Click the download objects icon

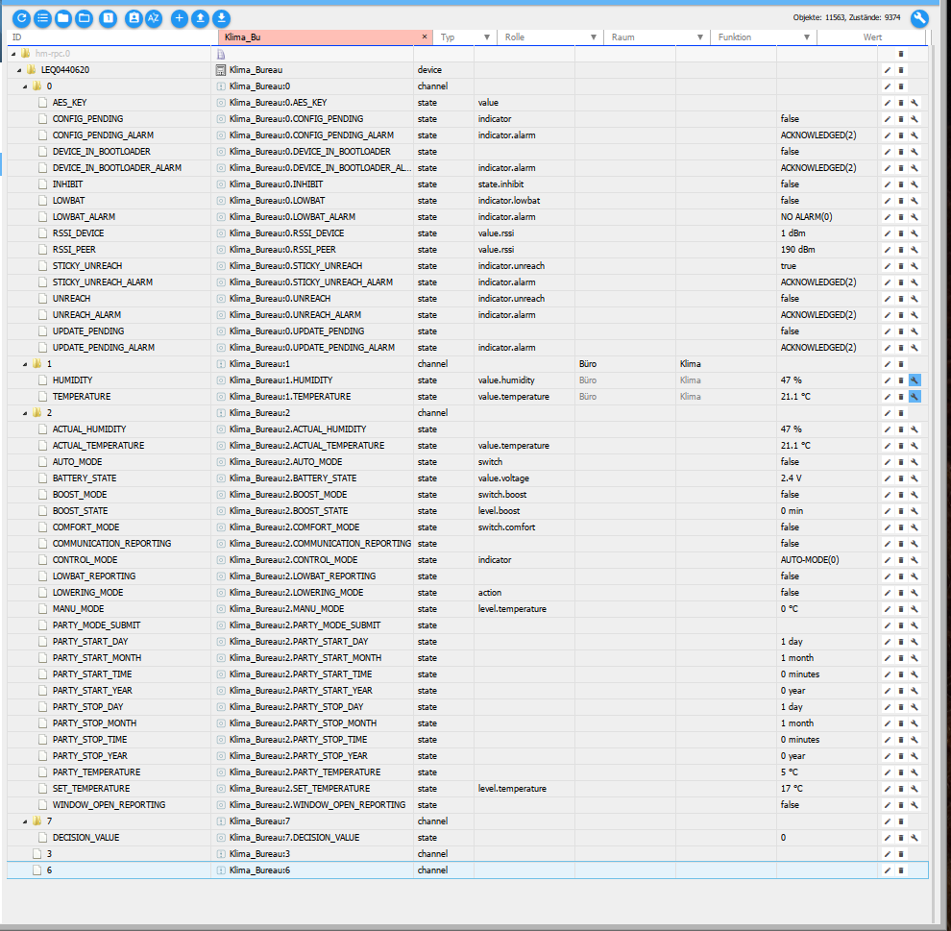[221, 18]
